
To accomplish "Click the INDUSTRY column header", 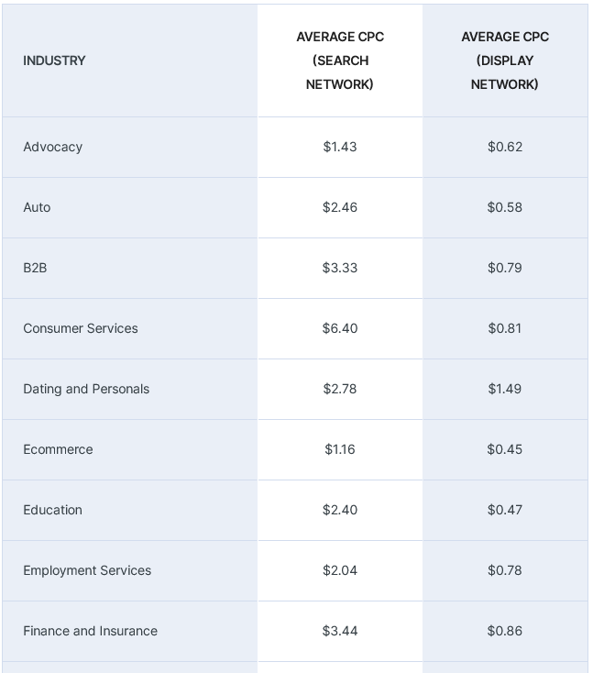I will (54, 61).
